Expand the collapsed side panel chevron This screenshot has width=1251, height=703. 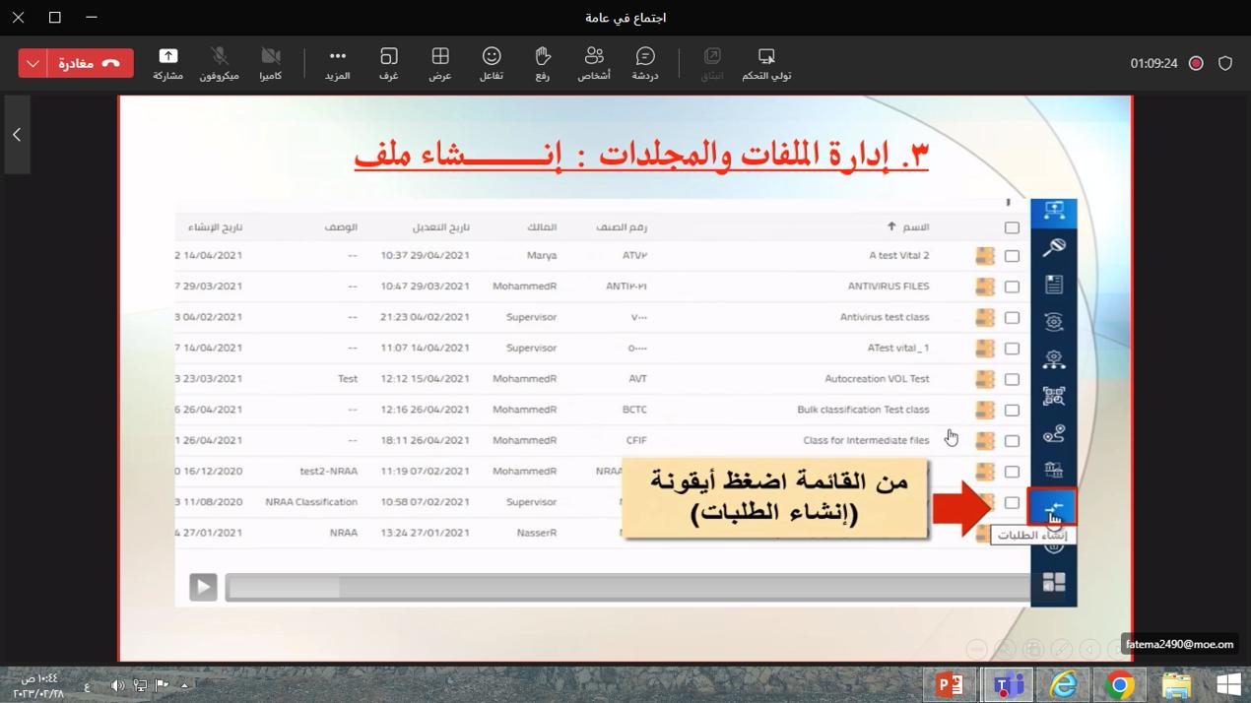(17, 135)
